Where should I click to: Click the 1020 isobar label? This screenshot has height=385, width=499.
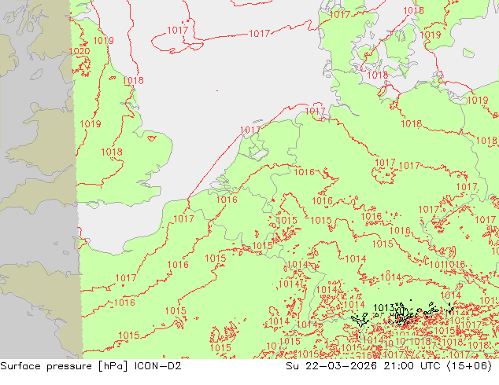[79, 51]
